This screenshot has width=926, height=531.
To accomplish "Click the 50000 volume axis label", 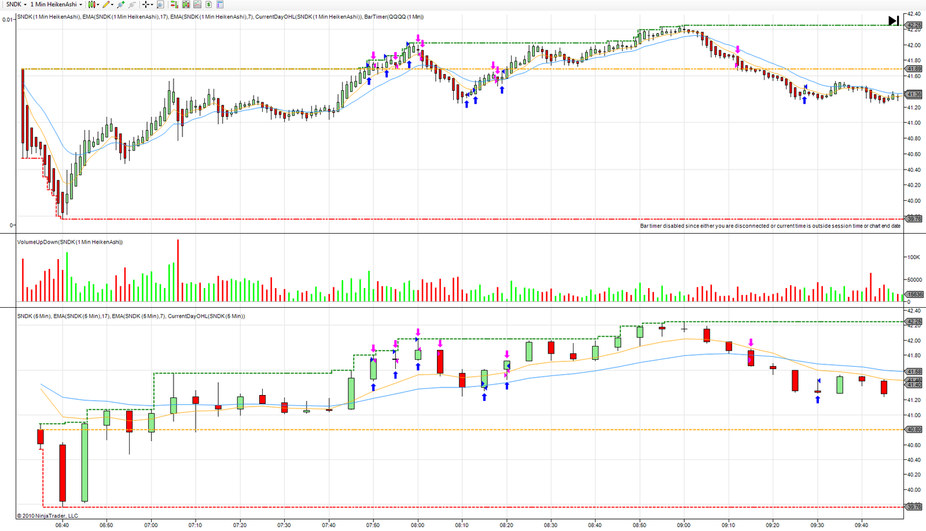I will 916,280.
